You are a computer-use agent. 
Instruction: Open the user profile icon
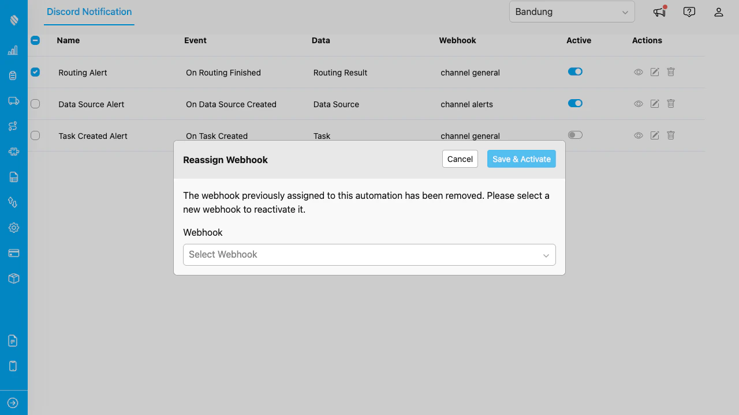(x=718, y=12)
